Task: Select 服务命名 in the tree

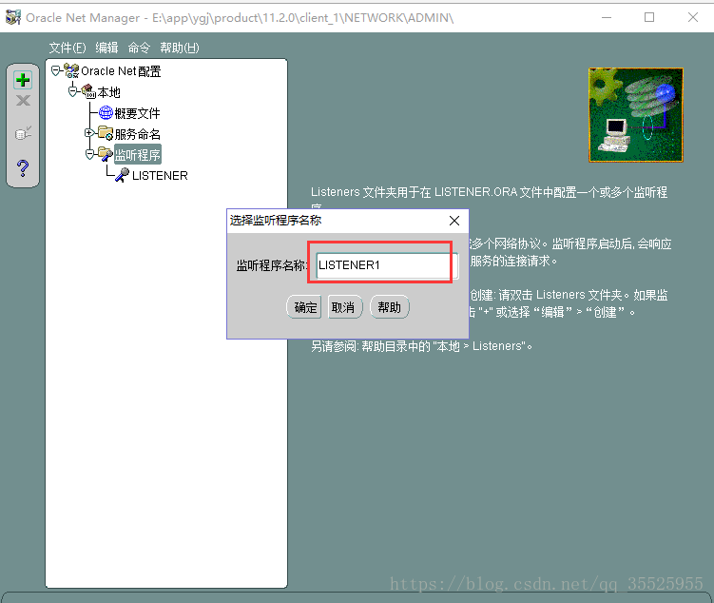Action: (138, 133)
